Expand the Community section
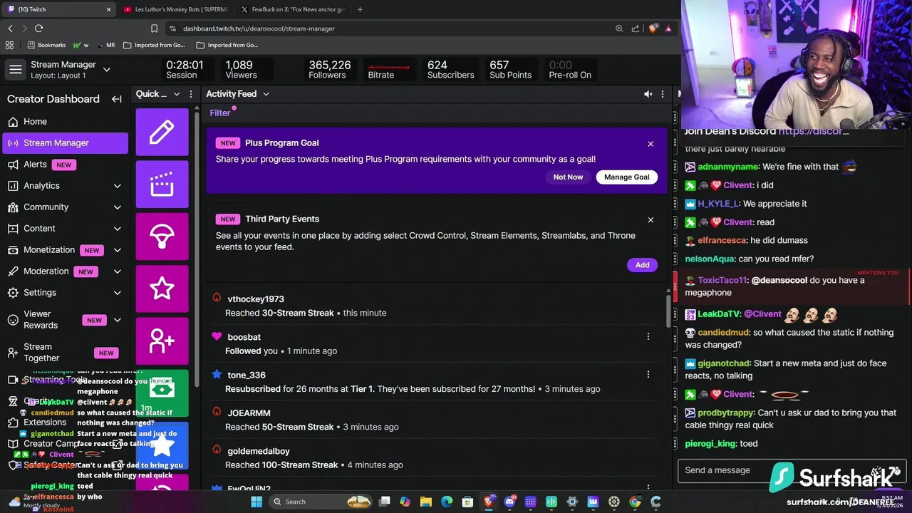This screenshot has height=513, width=912. [118, 207]
